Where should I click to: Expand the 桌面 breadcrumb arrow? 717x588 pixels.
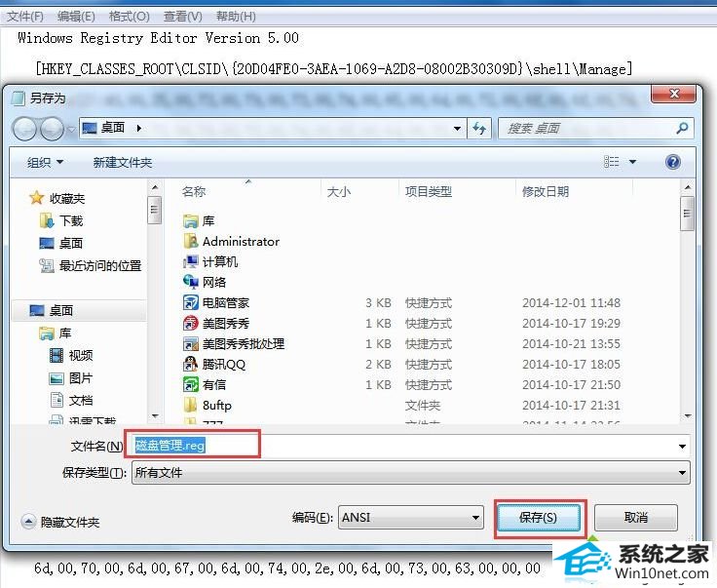[139, 128]
